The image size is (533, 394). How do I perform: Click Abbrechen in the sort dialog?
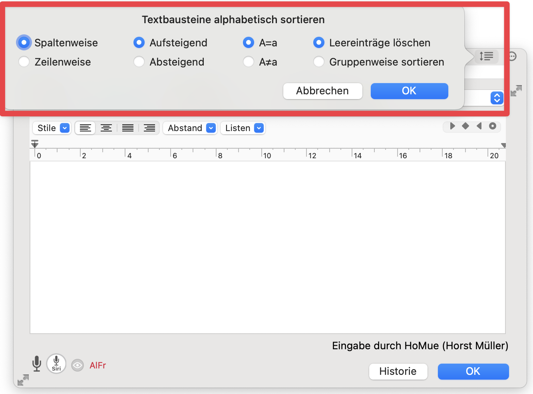pos(322,91)
